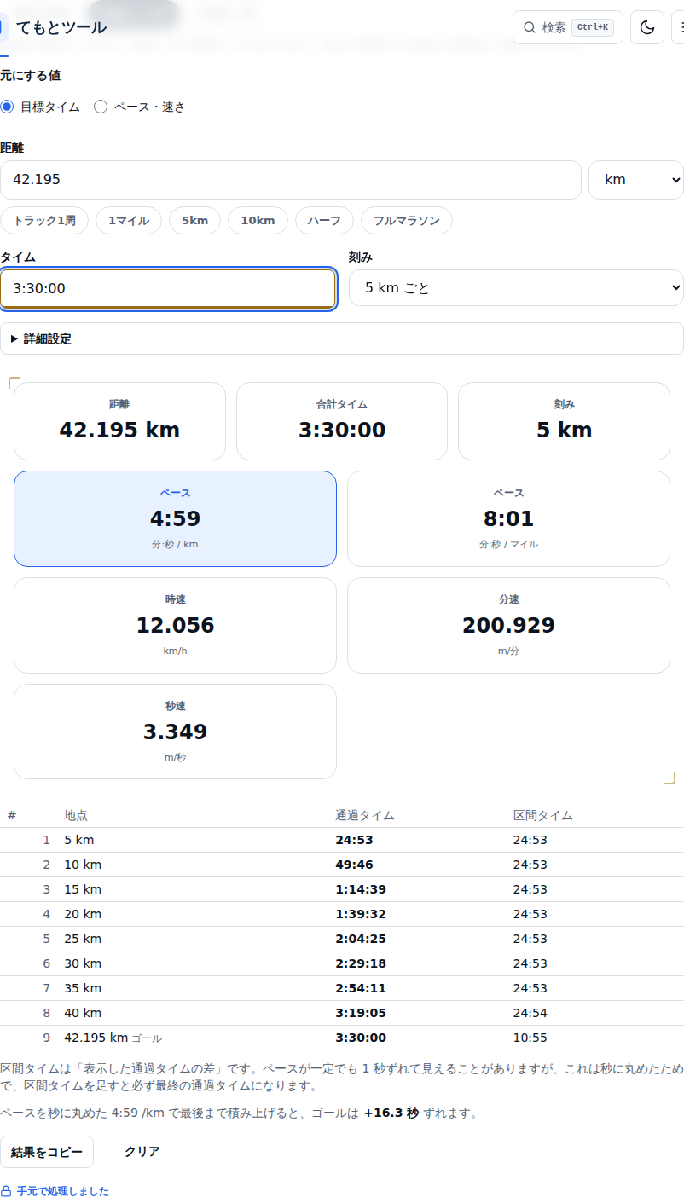The image size is (684, 1203).
Task: Choose the 1マイル preset
Action: [129, 221]
